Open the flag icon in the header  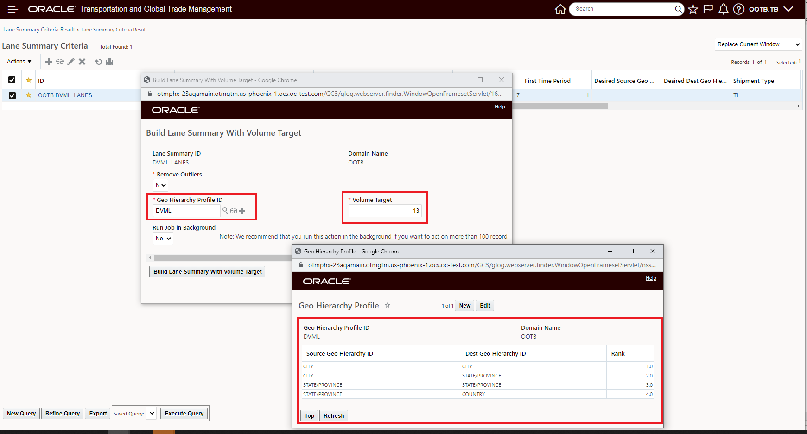coord(708,9)
